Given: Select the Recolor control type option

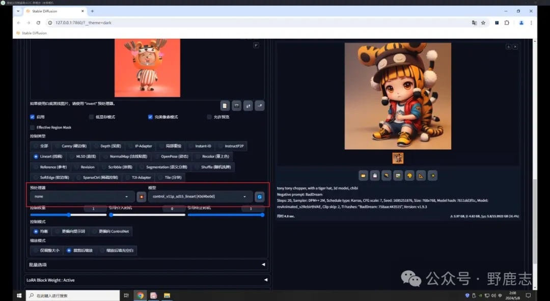Looking at the screenshot, I should [212, 156].
